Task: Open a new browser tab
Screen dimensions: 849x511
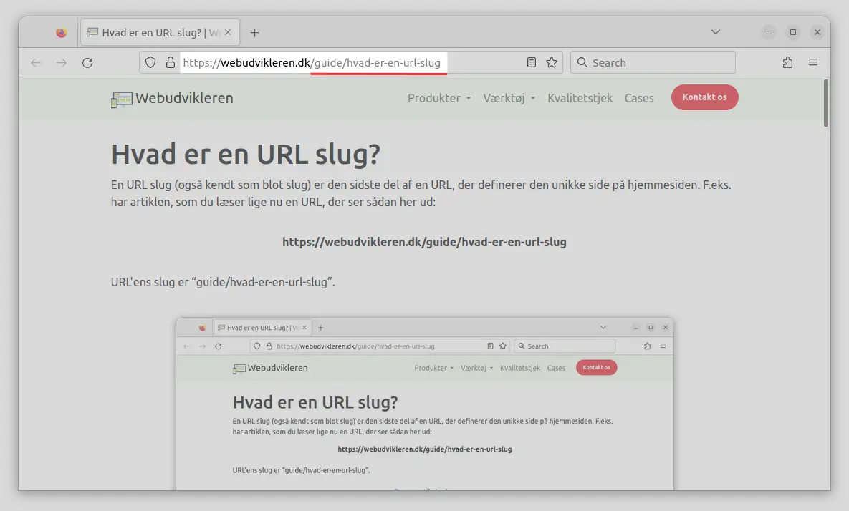Action: [254, 31]
